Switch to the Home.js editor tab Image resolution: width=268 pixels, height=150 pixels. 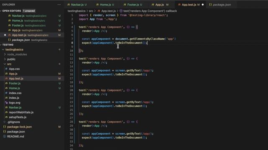[x=105, y=5]
